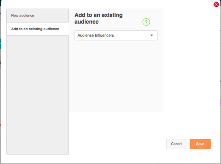Show the tooltip from the circled question mark
The height and width of the screenshot is (164, 221).
[146, 22]
